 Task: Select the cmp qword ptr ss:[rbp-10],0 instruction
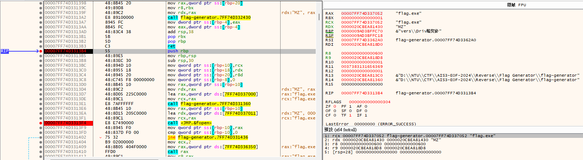pyautogui.click(x=202, y=133)
